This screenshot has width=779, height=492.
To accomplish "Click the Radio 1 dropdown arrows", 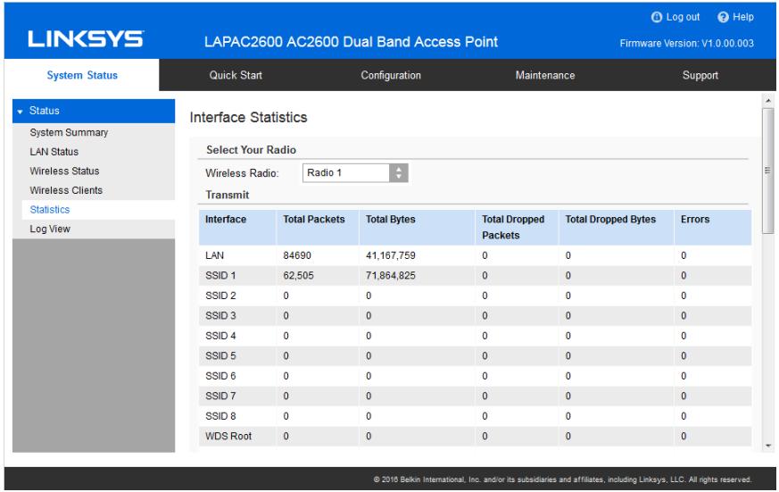I will click(x=399, y=173).
